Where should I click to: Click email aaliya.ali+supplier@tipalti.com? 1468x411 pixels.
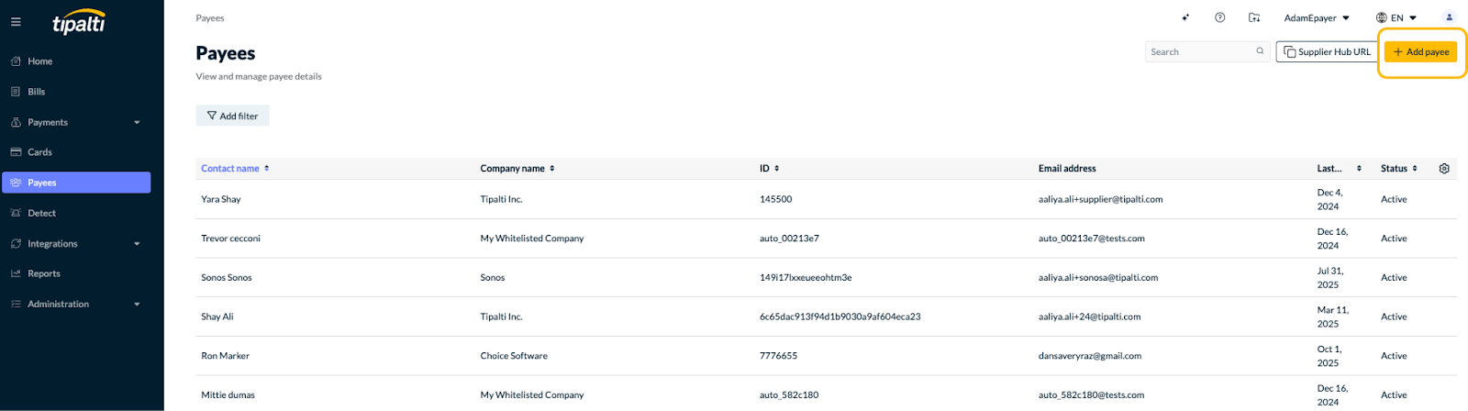point(1100,199)
